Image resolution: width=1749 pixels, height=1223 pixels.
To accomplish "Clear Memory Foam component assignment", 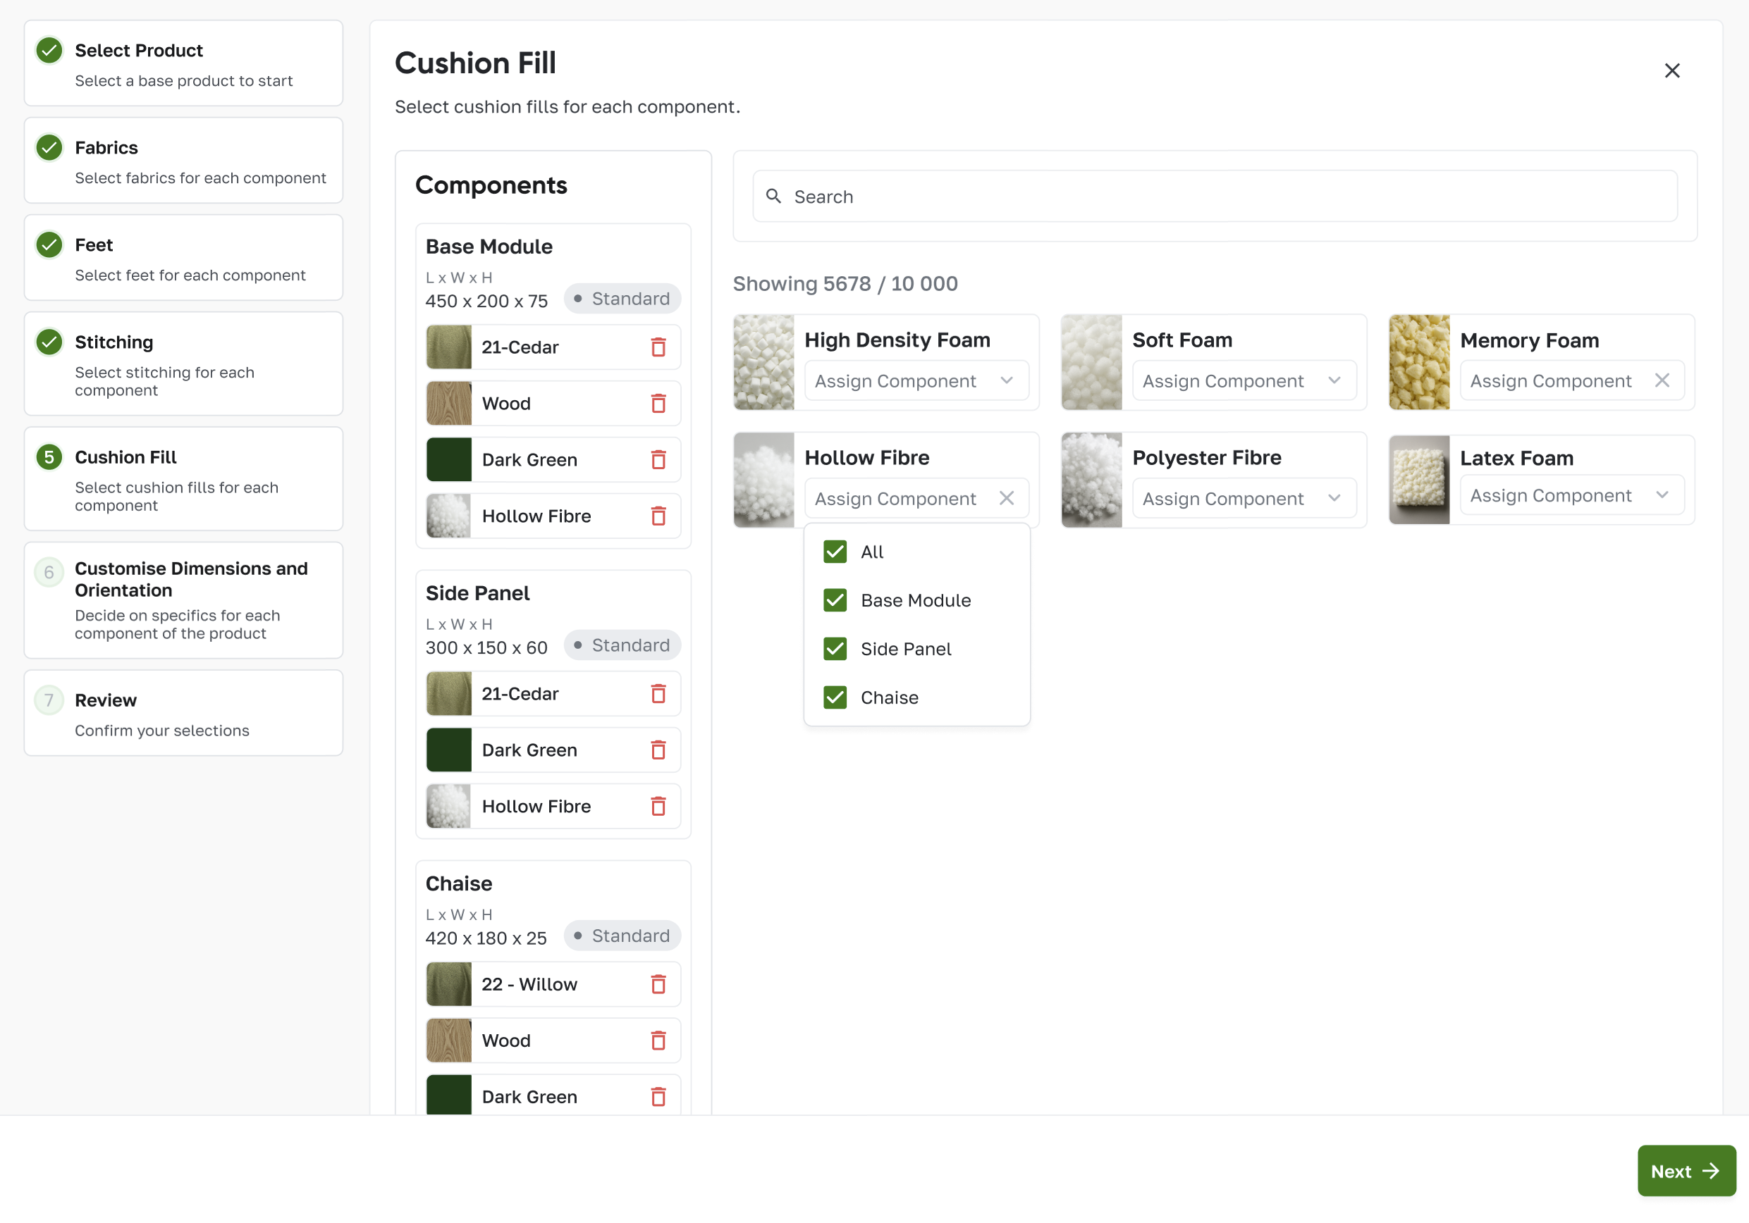I will [x=1662, y=380].
